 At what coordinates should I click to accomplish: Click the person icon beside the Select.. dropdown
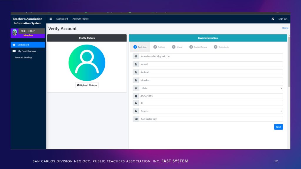tap(136, 111)
